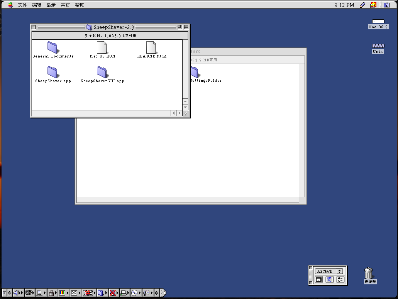
Task: Click the Control Strip right scroll arrow
Action: coord(157,293)
